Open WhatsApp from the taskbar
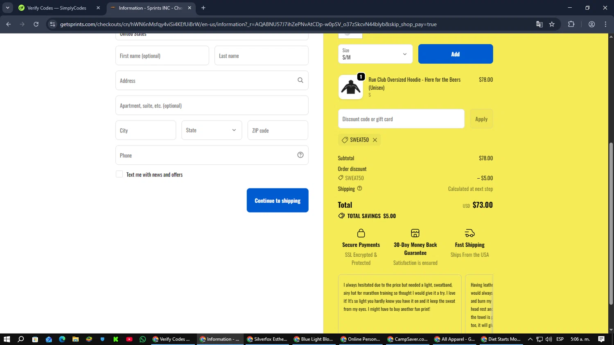 [x=143, y=339]
